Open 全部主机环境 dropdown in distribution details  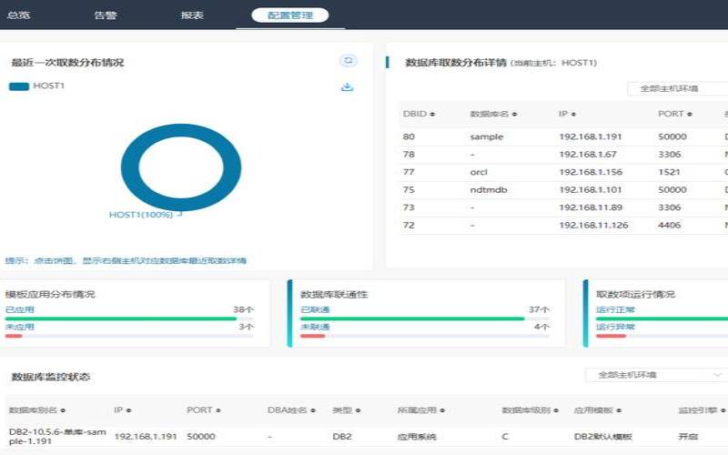pos(678,88)
